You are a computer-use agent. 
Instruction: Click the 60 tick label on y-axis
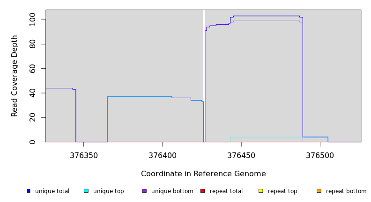pyautogui.click(x=32, y=69)
